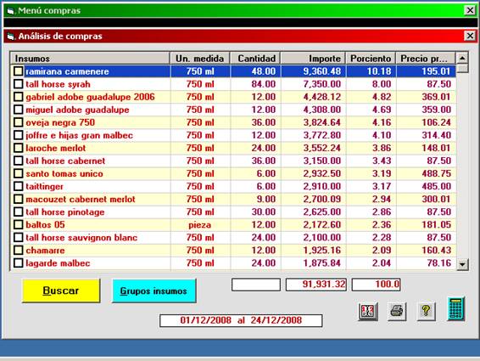Click the question mark help icon
Image resolution: width=480 pixels, height=361 pixels.
click(426, 312)
